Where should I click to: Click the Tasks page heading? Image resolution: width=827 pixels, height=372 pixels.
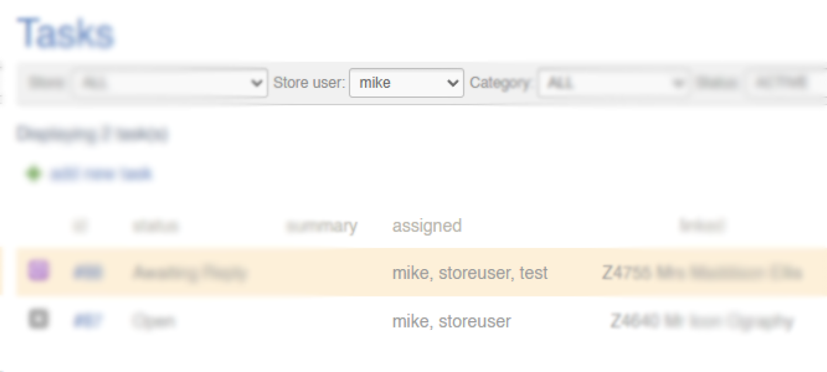coord(66,33)
